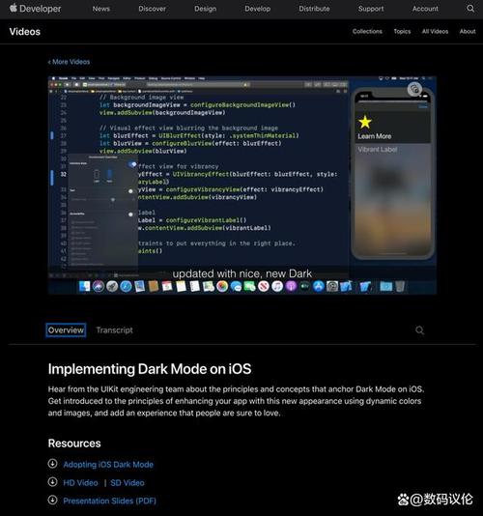
Task: Download the HD Video
Action: pyautogui.click(x=80, y=483)
